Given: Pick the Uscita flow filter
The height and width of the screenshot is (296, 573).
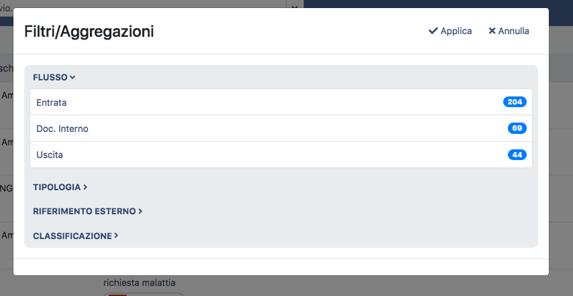Looking at the screenshot, I should pyautogui.click(x=50, y=155).
